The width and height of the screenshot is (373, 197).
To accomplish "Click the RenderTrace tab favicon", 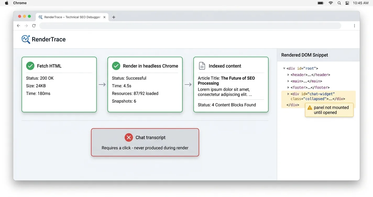I will 40,17.
